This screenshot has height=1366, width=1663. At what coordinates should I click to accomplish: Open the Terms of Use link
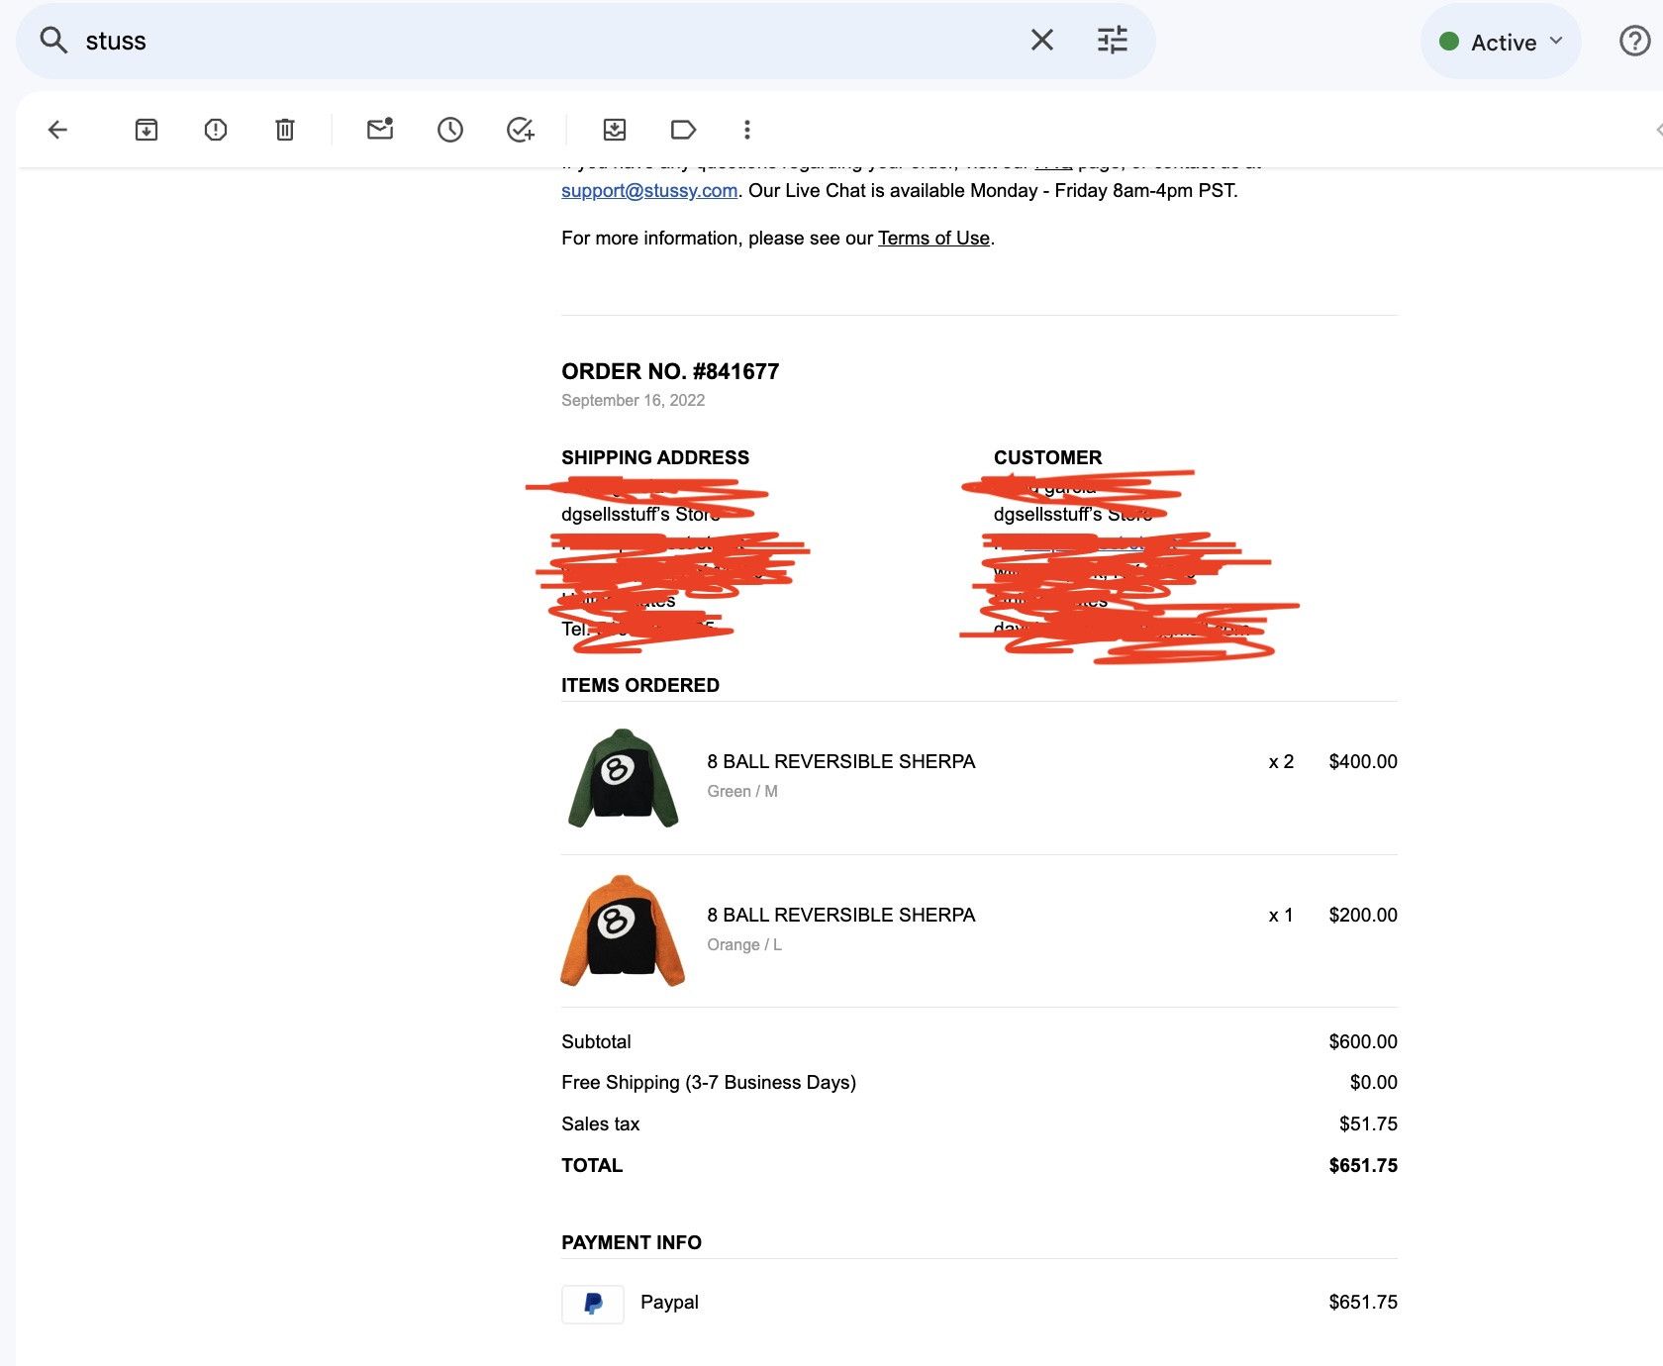(x=933, y=238)
